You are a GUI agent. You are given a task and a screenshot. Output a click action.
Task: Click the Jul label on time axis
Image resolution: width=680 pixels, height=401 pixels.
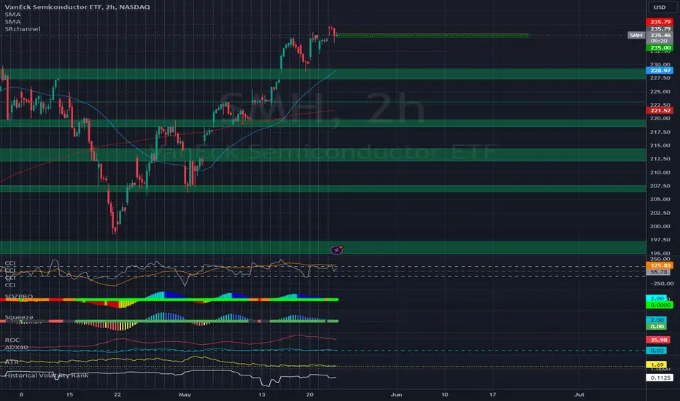pos(579,394)
